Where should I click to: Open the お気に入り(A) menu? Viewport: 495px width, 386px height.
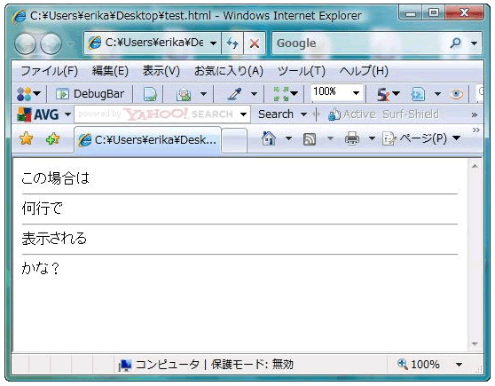tap(229, 71)
